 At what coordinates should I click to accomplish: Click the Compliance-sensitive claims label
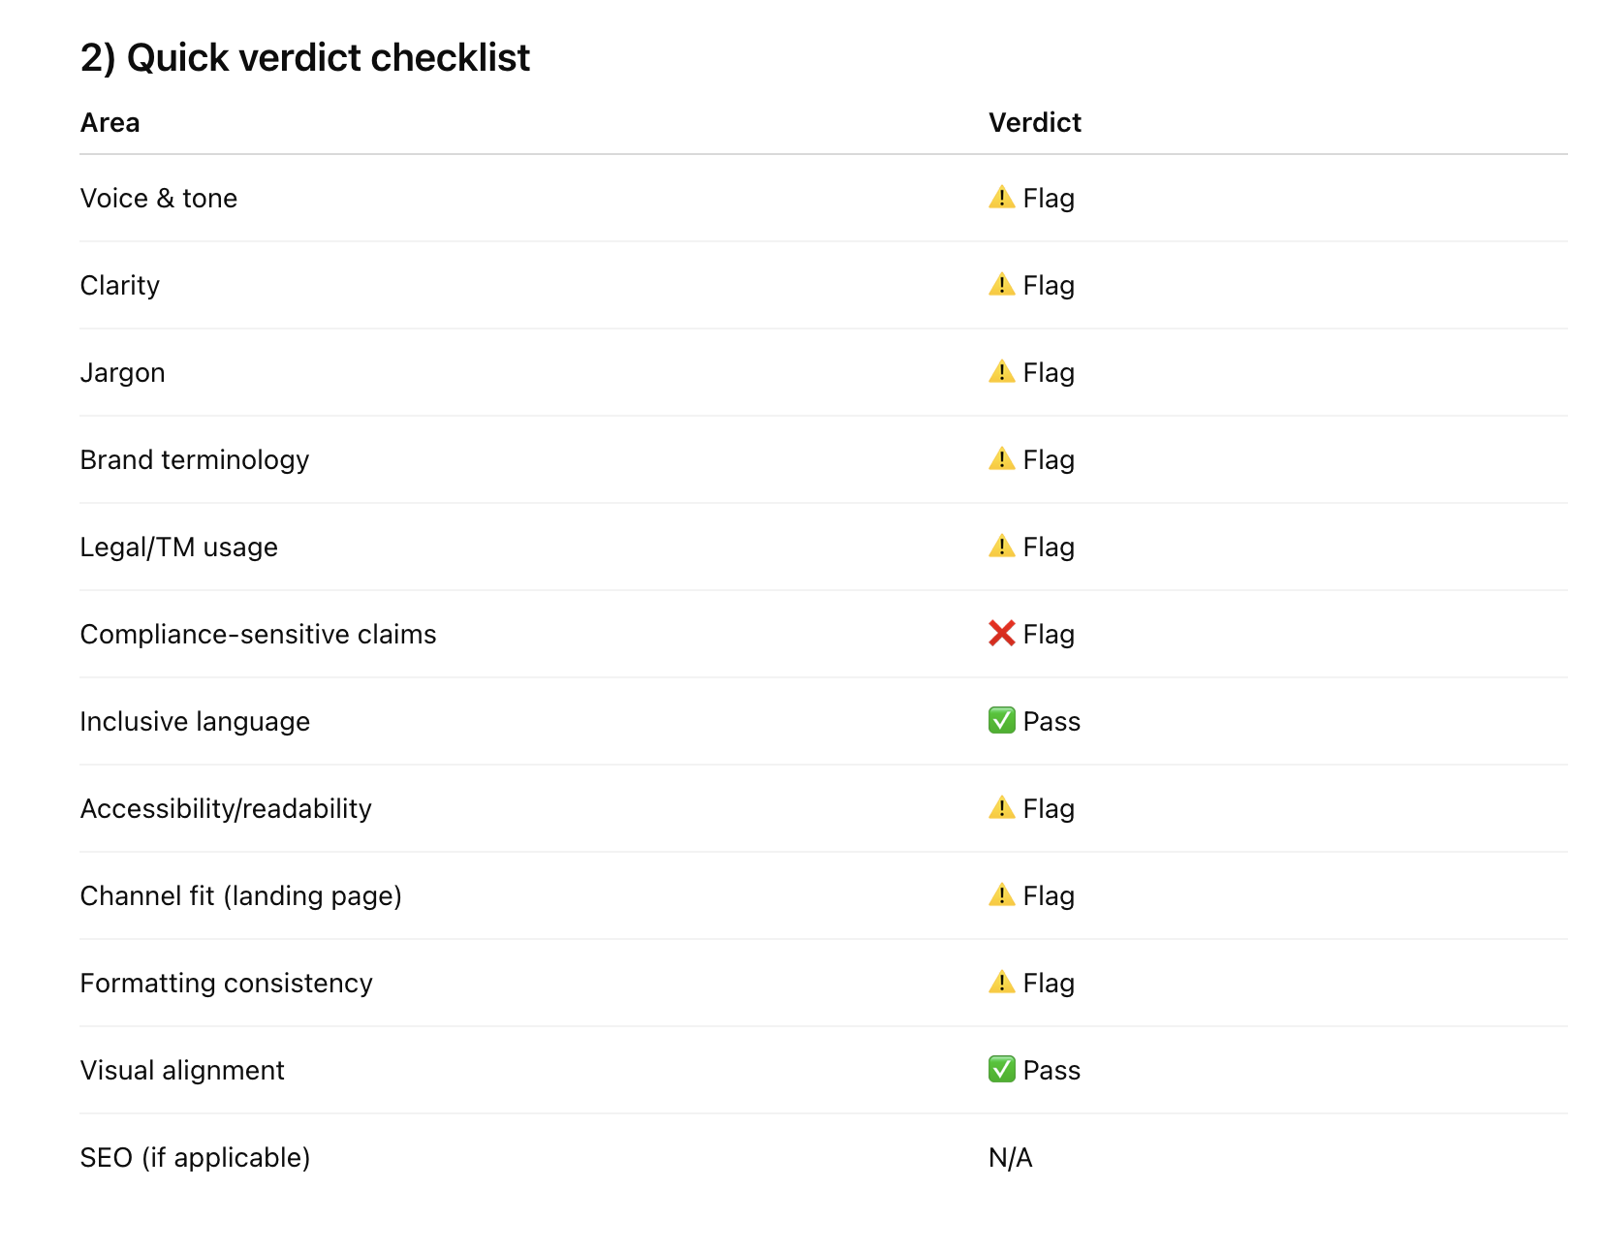click(258, 635)
